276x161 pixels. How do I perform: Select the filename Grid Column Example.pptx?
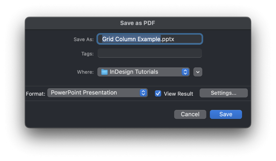tap(149, 39)
